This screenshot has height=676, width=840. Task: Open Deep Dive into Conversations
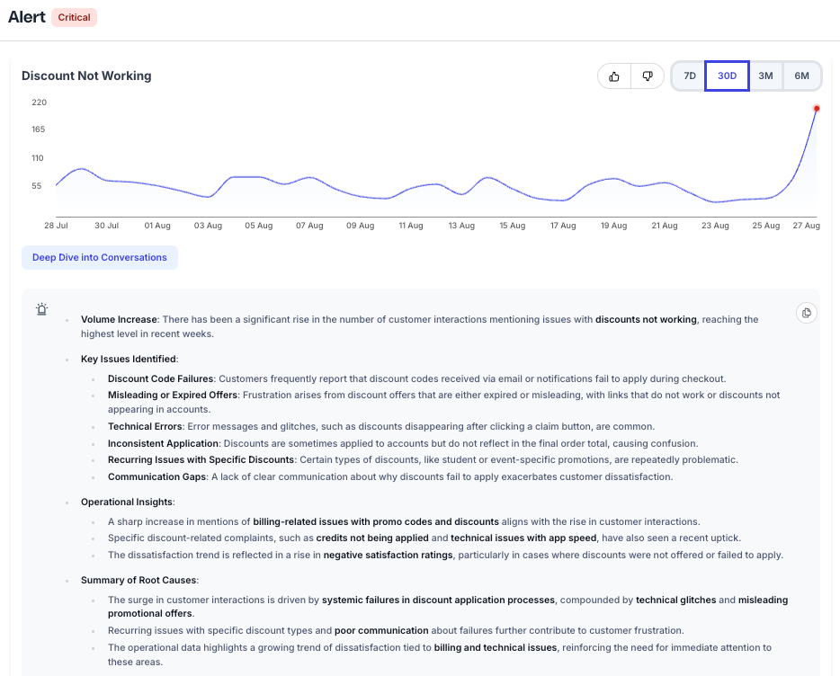(x=100, y=257)
